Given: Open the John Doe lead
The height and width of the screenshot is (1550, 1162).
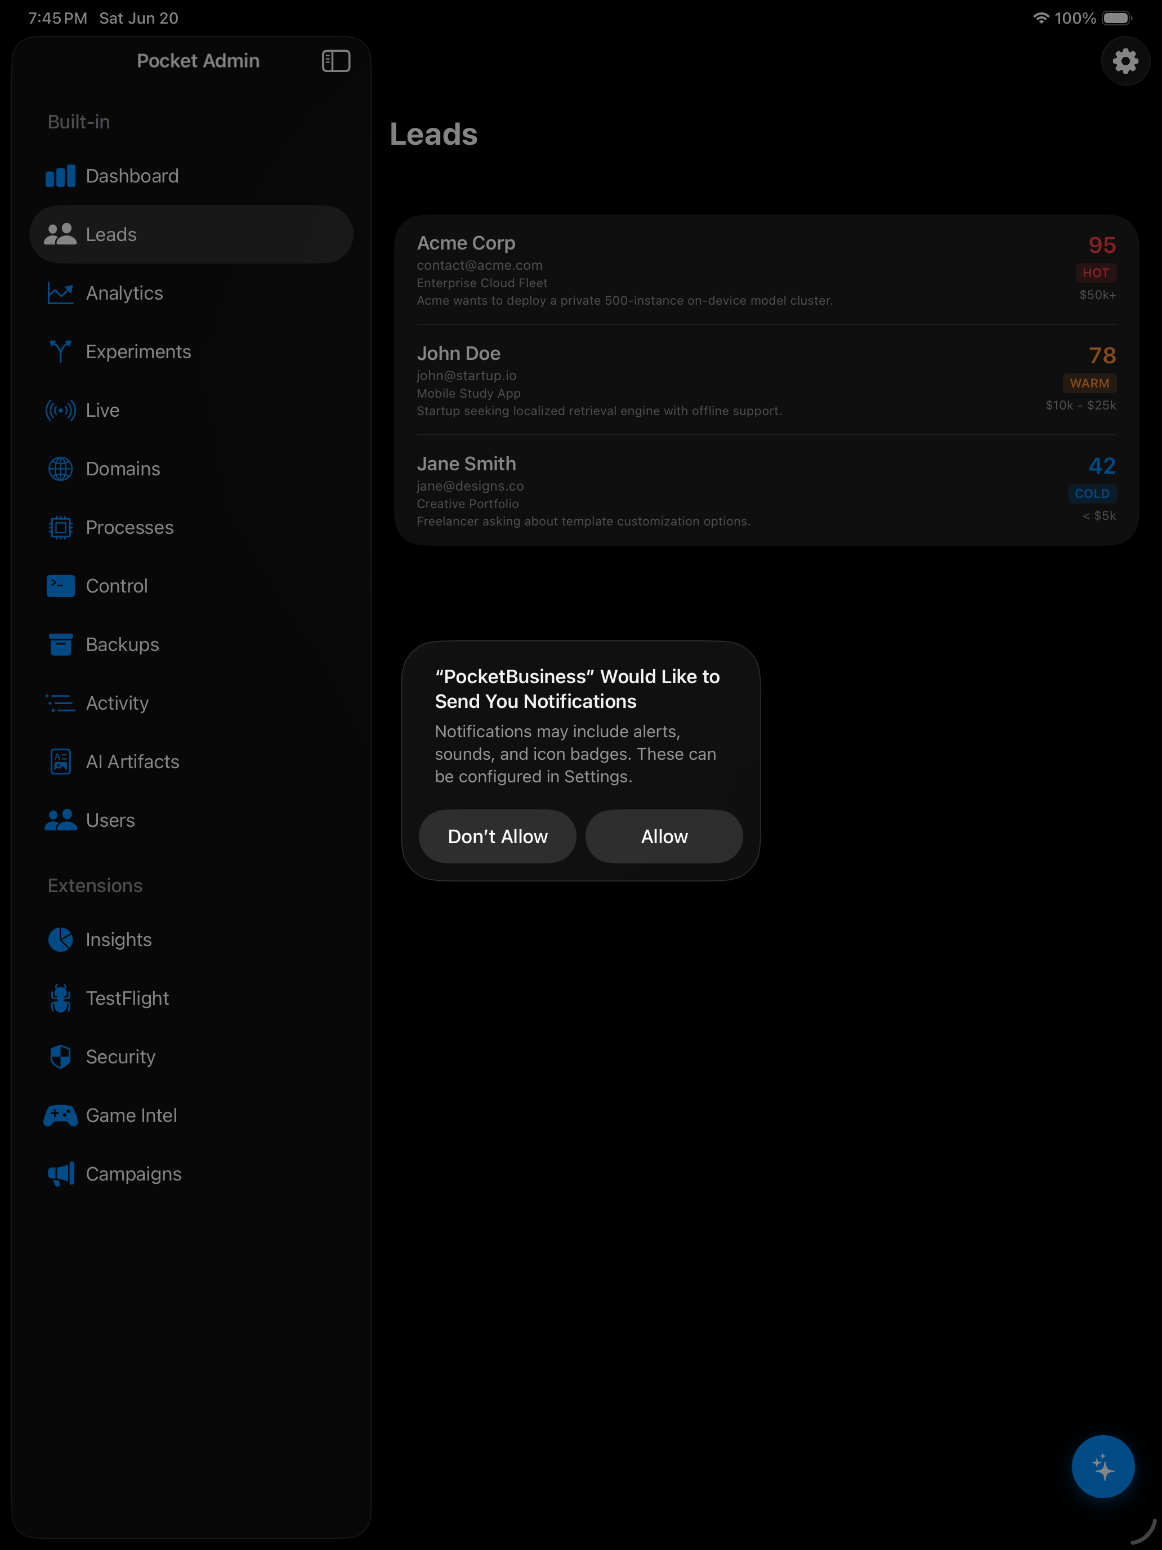Looking at the screenshot, I should [x=766, y=381].
